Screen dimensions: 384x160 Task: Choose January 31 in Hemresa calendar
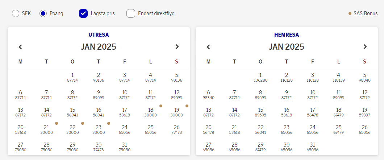tap(313, 147)
